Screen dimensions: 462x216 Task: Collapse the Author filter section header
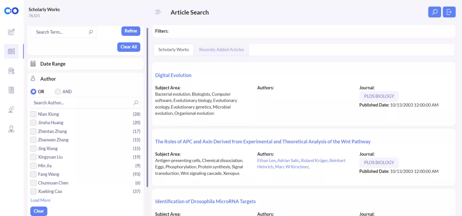click(85, 79)
